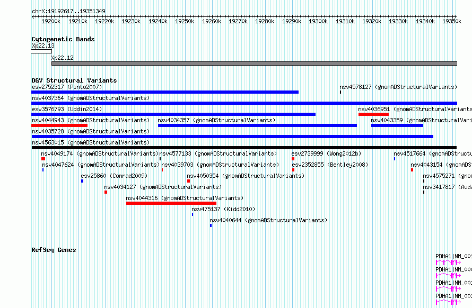The height and width of the screenshot is (308, 472).
Task: Click the 19290k ruler position label
Action: click(x=291, y=21)
